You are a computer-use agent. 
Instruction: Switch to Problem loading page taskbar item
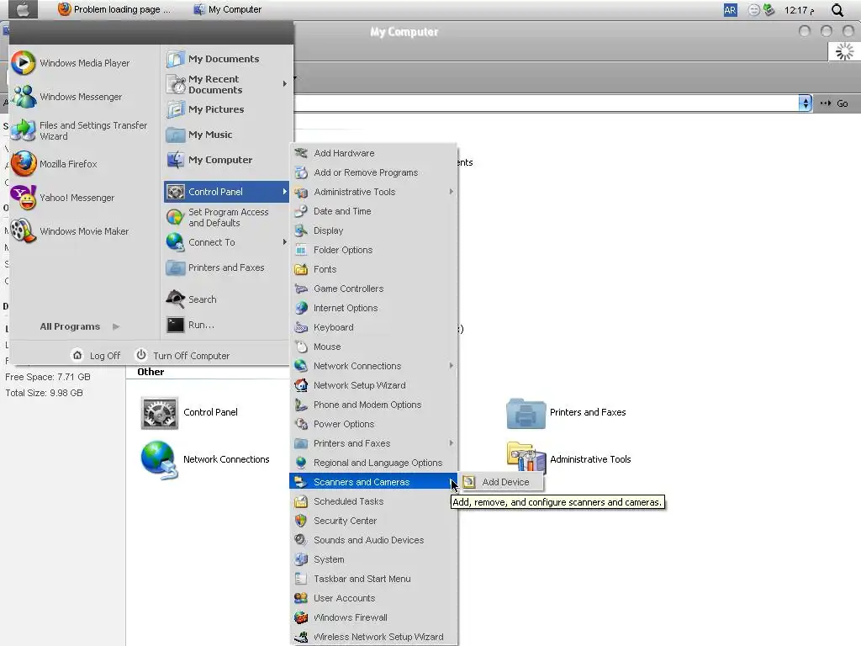[114, 9]
